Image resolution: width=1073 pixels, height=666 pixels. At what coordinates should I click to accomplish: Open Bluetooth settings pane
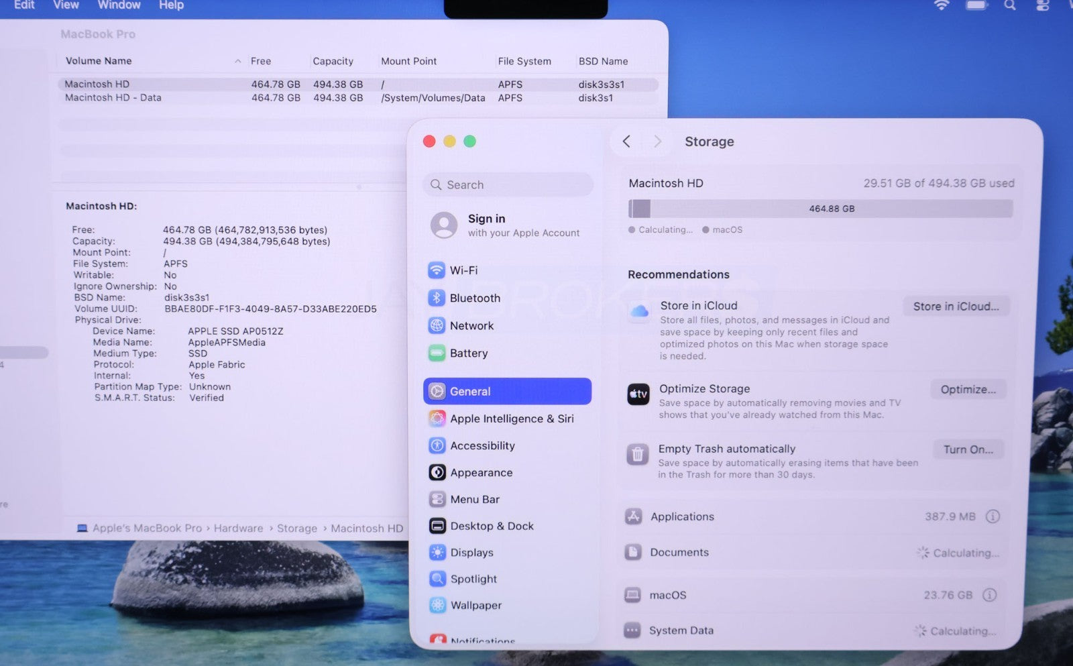(x=474, y=298)
